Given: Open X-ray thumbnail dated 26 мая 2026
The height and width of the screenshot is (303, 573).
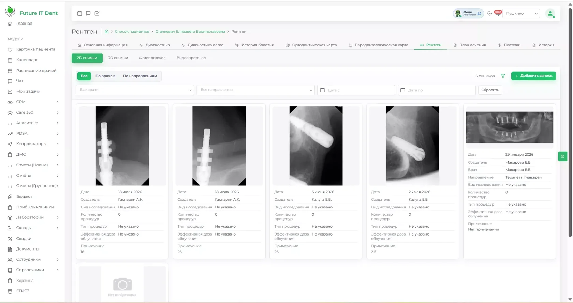Looking at the screenshot, I should (x=413, y=146).
